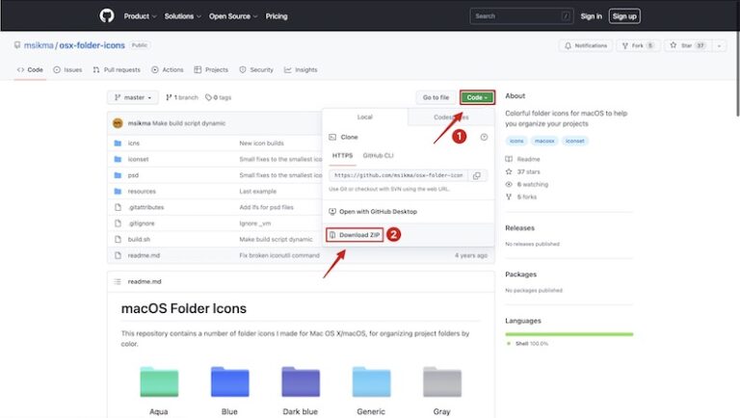Copy the HTTPS clone URL

[x=476, y=175]
